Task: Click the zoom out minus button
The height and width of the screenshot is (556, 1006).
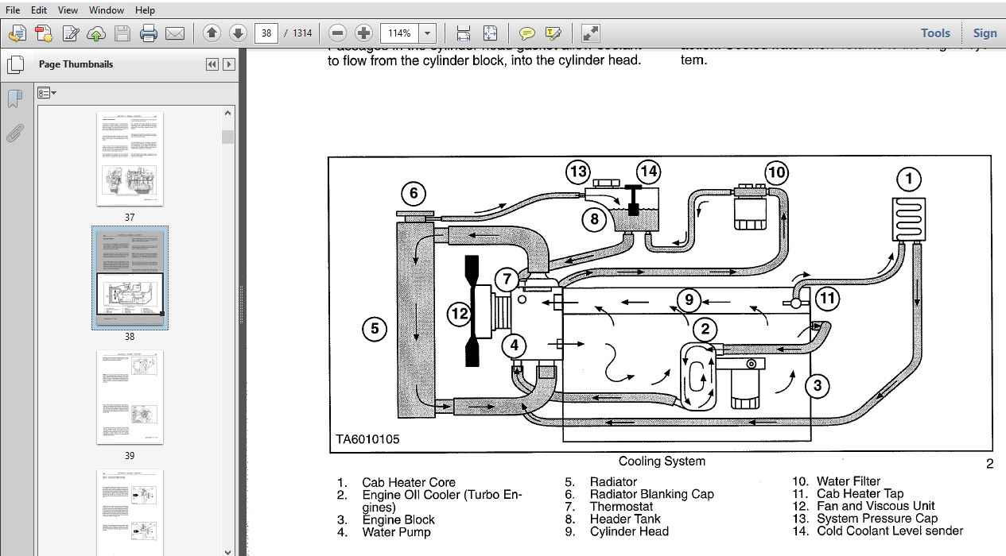Action: coord(337,33)
